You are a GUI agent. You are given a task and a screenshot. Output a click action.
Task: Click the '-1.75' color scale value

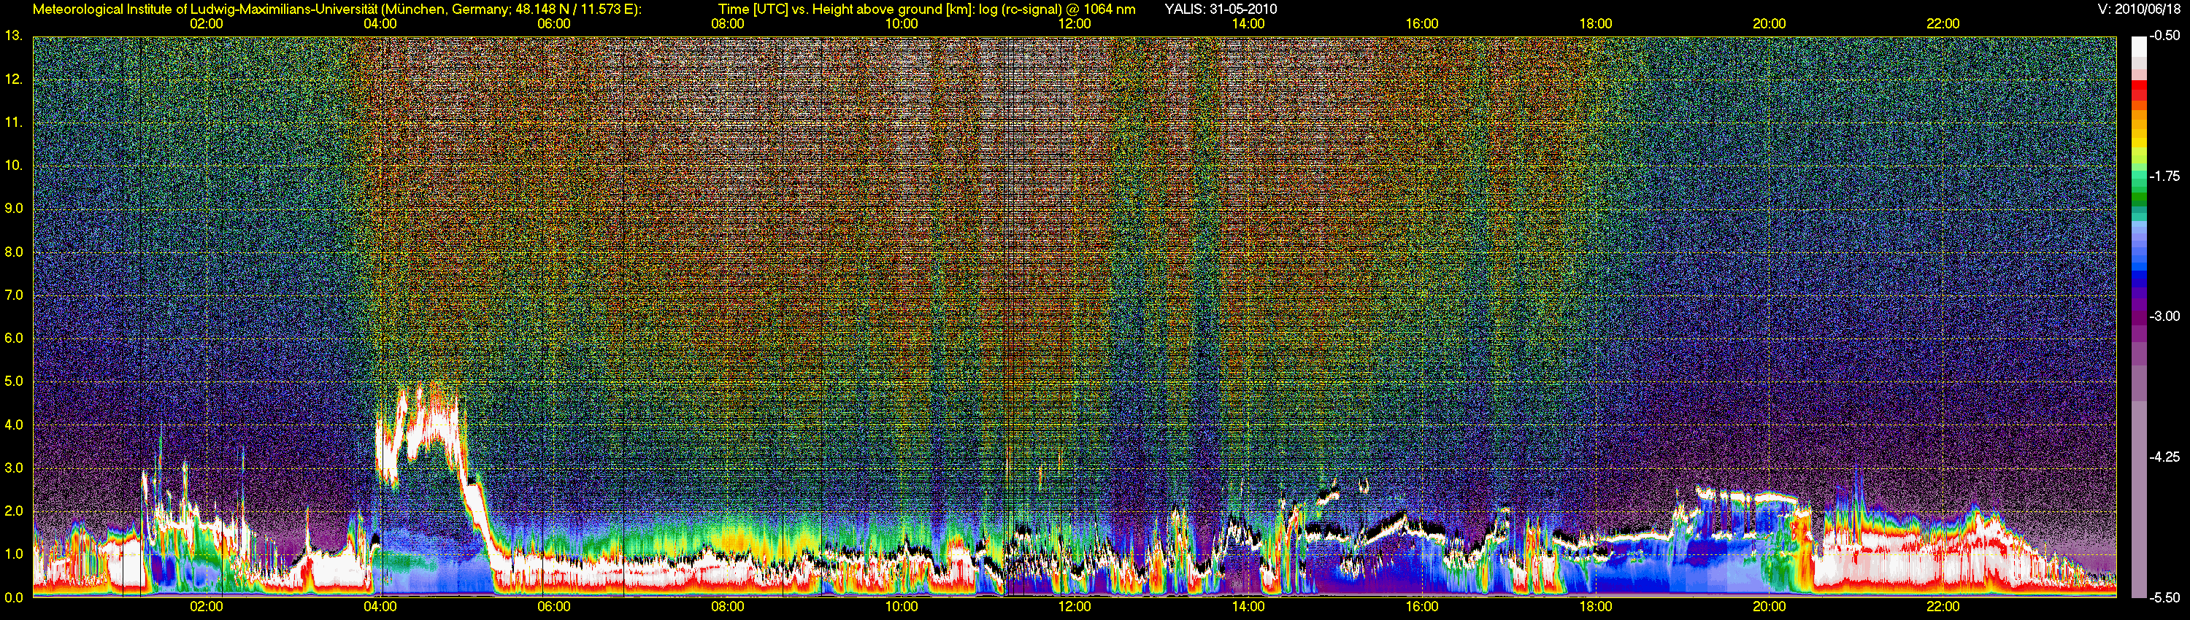2164,177
